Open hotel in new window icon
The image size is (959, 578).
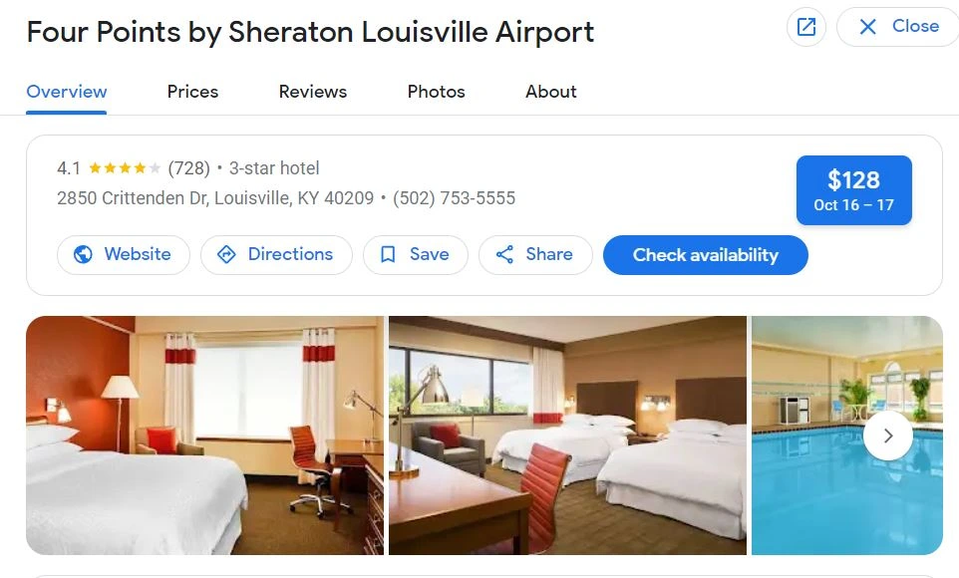pos(806,27)
